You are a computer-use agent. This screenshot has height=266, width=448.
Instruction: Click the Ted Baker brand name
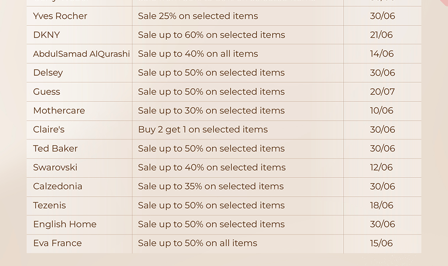[55, 148]
